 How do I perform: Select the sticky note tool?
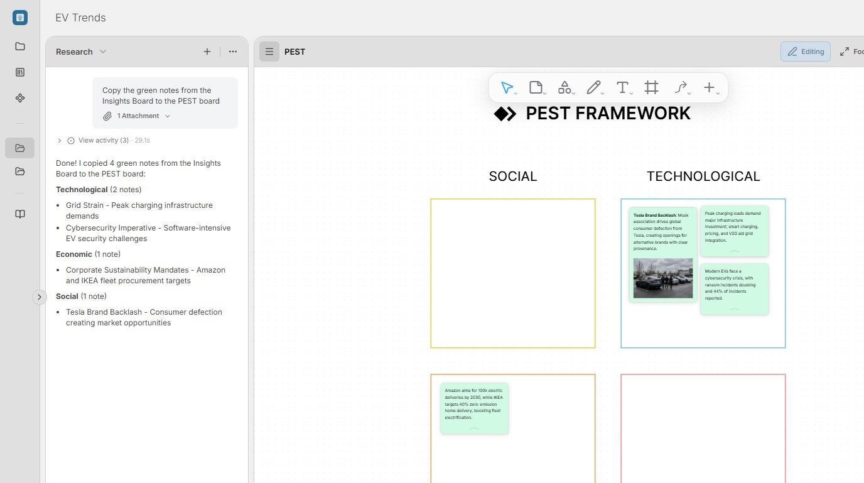click(x=536, y=88)
